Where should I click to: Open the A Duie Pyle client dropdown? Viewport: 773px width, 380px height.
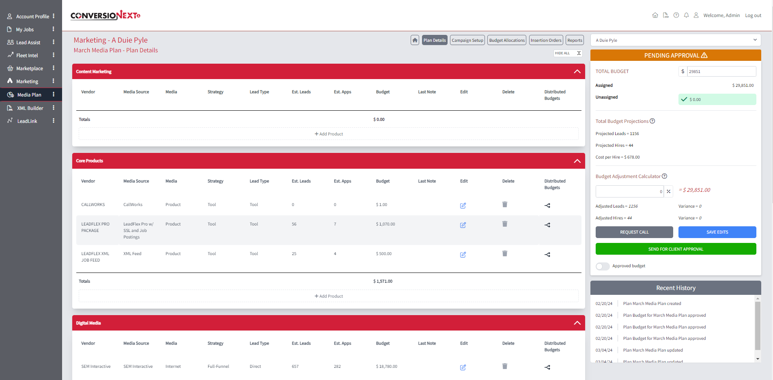pos(676,40)
